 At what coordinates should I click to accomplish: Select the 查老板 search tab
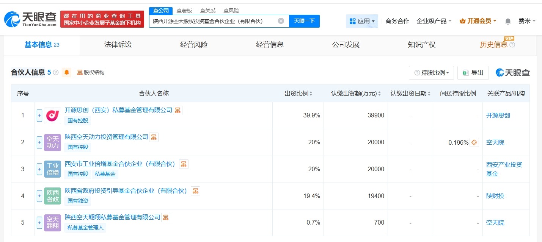click(x=184, y=11)
